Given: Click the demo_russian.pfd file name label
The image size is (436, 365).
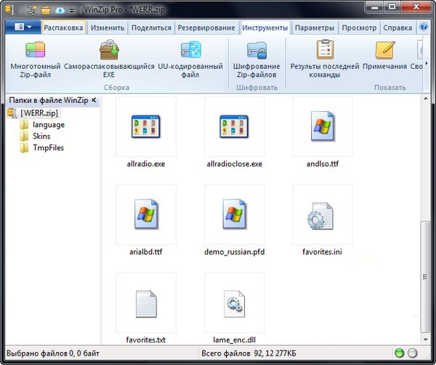Looking at the screenshot, I should click(x=235, y=252).
